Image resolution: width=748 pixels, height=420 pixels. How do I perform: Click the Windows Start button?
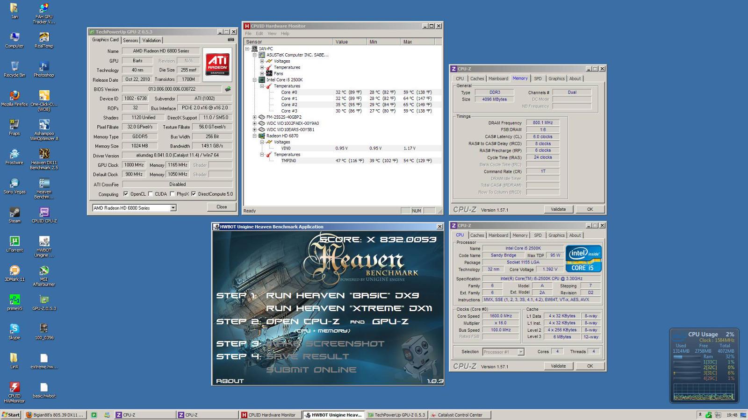pos(11,415)
